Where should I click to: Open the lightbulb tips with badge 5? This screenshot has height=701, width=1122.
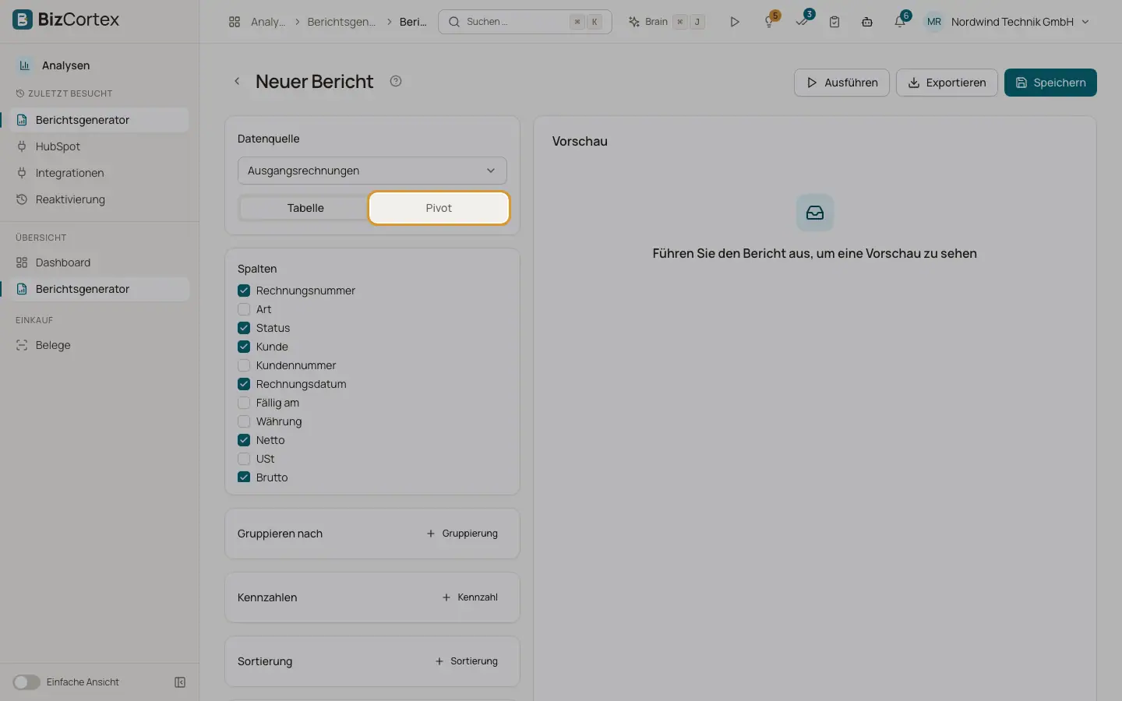pos(770,22)
